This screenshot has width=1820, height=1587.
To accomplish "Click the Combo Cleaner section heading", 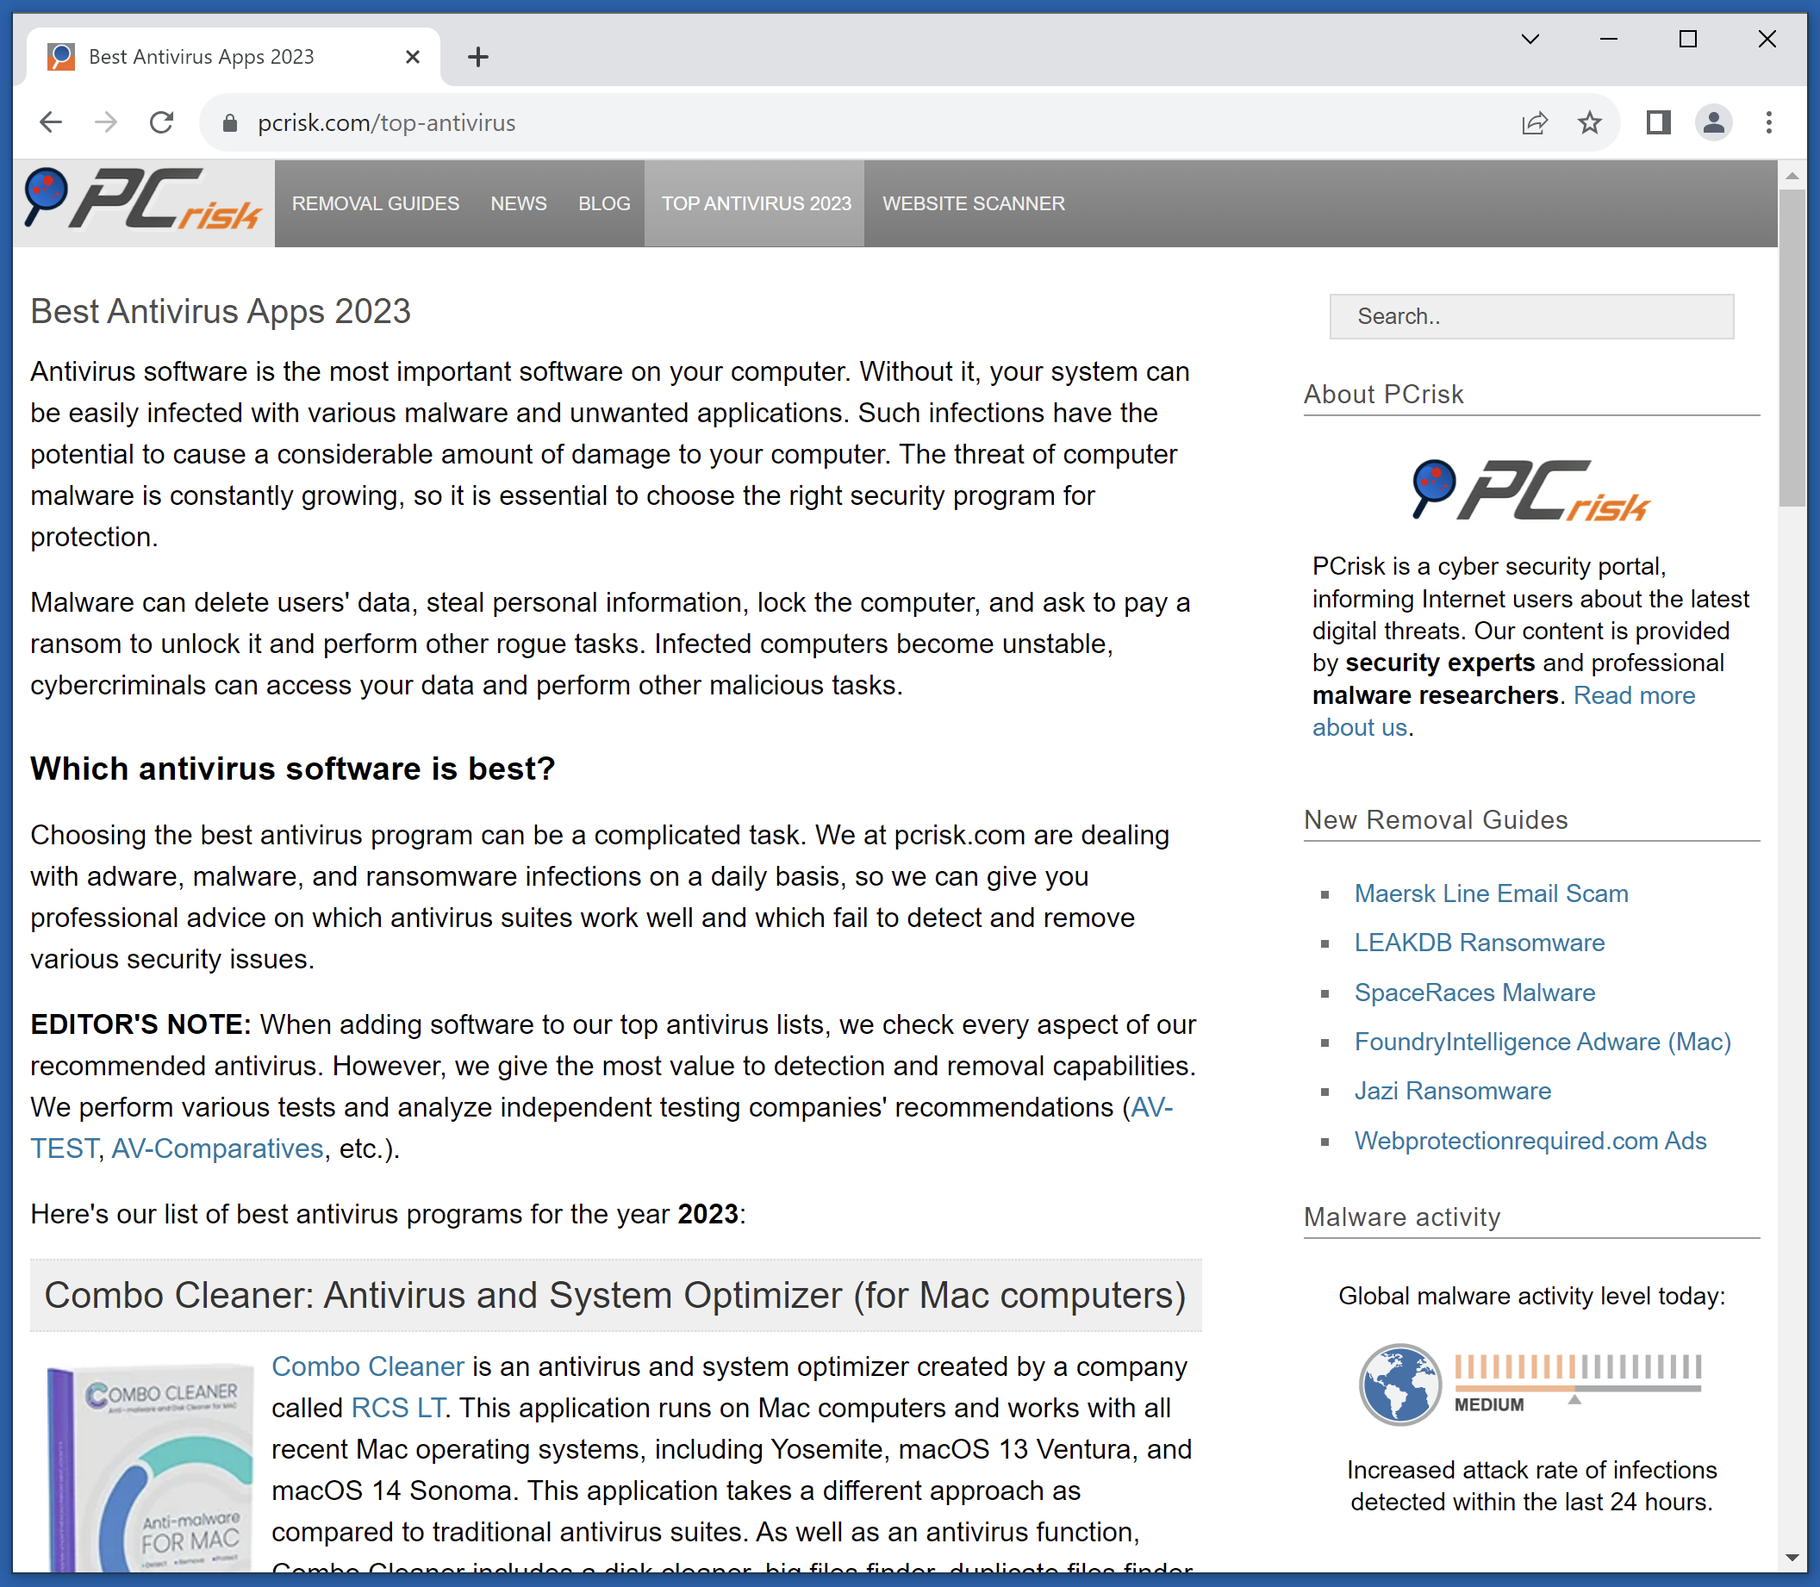I will point(614,1296).
